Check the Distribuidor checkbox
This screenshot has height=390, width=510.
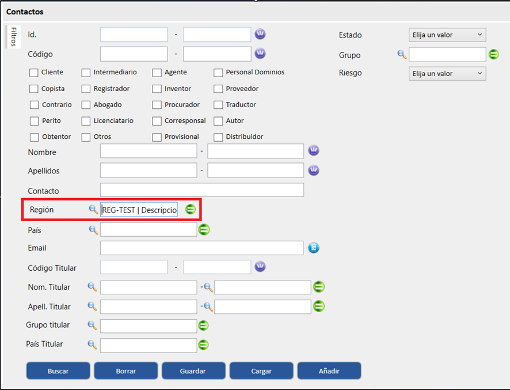[x=218, y=137]
